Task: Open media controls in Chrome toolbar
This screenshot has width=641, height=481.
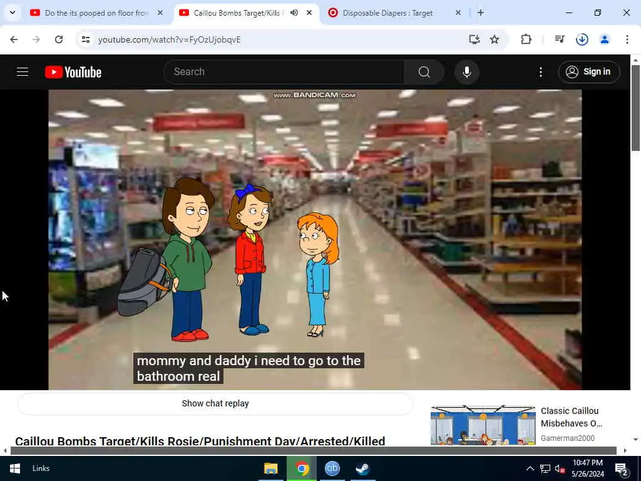Action: [x=559, y=39]
